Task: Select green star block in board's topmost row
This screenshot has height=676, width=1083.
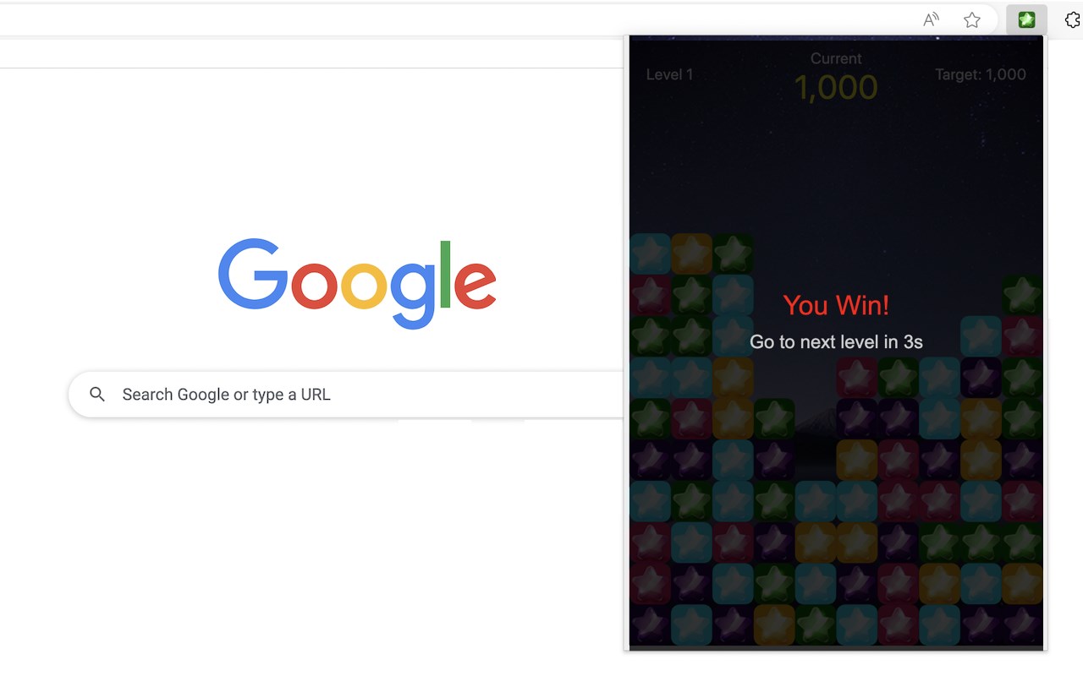Action: (733, 253)
